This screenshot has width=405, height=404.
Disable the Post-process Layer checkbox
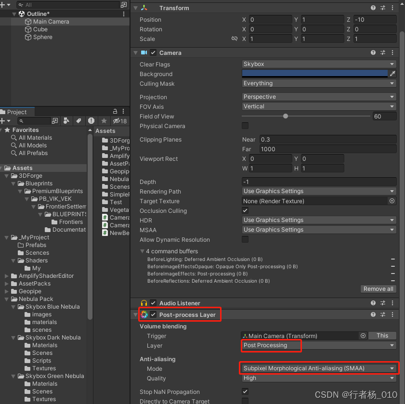pos(153,314)
